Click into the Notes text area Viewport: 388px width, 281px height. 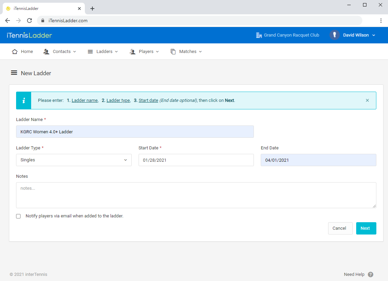coord(196,195)
